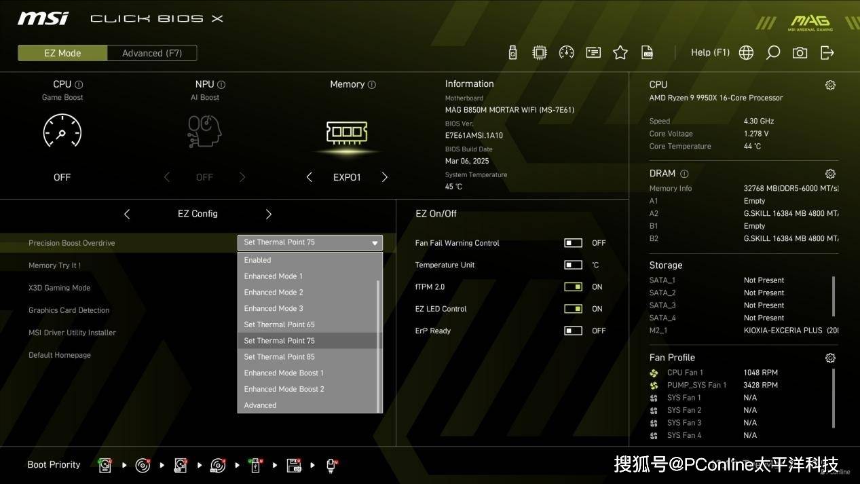This screenshot has width=860, height=484.
Task: Click the info icon next to Memory
Action: (371, 85)
